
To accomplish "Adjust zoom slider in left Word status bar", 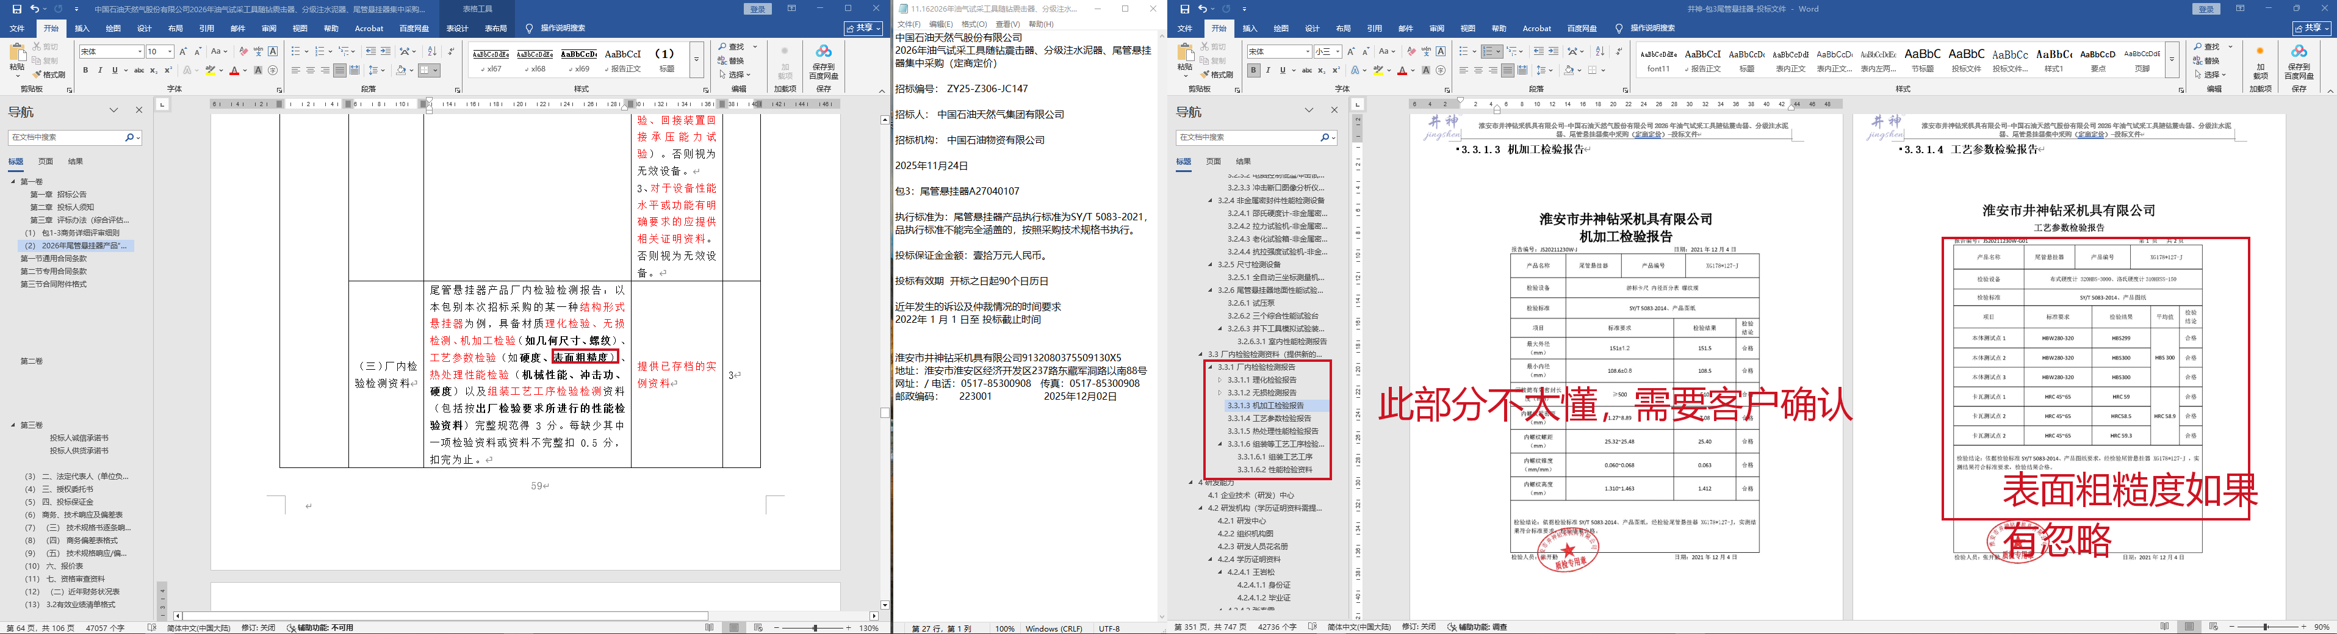I will tap(815, 628).
